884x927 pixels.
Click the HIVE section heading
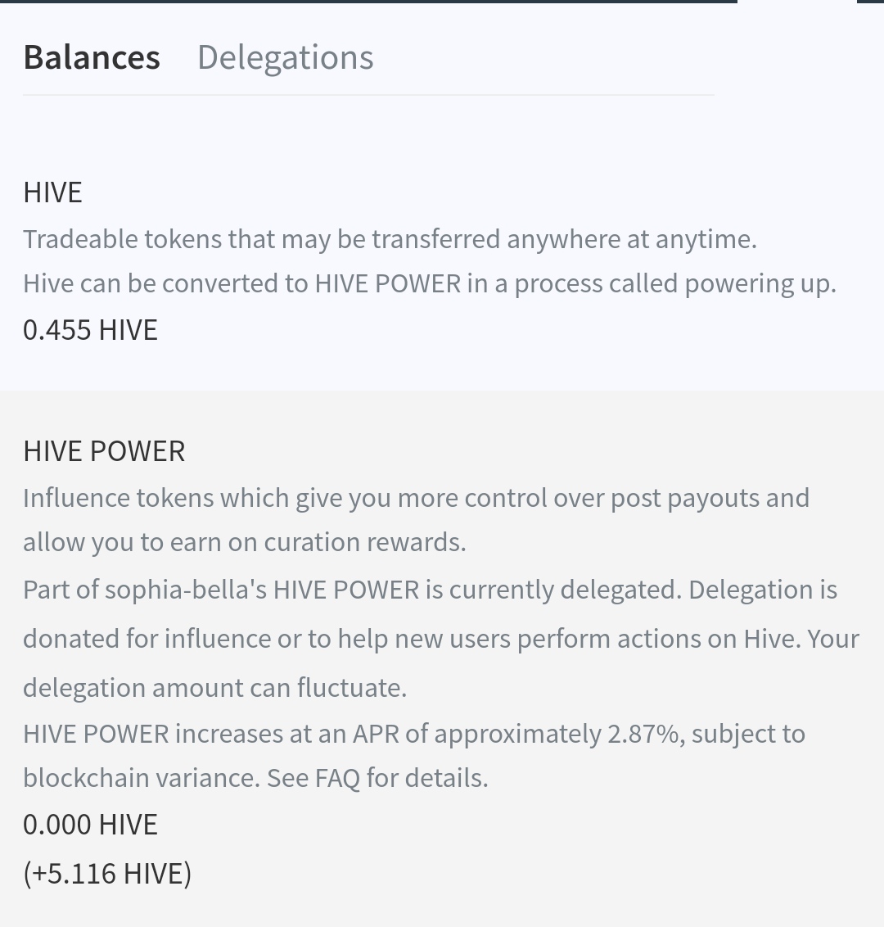(53, 192)
